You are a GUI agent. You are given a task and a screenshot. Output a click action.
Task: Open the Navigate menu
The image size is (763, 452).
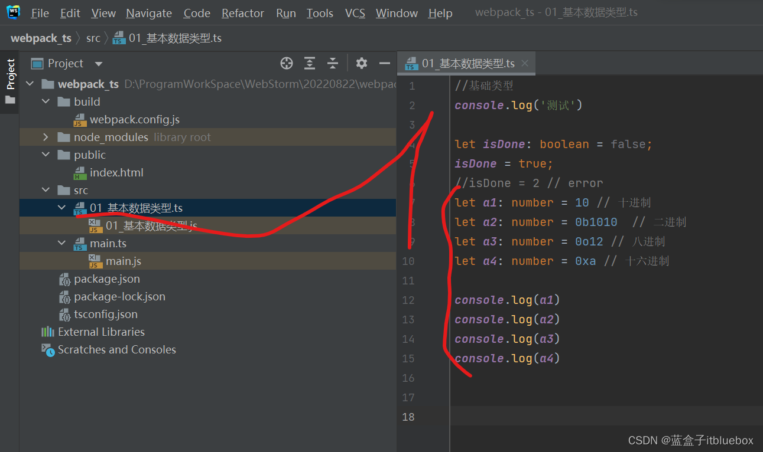pos(149,13)
